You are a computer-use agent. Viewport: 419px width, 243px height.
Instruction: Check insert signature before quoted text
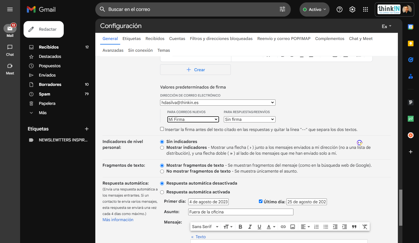162,129
